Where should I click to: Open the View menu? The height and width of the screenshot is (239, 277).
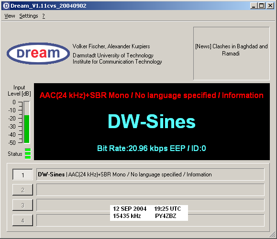coord(10,16)
